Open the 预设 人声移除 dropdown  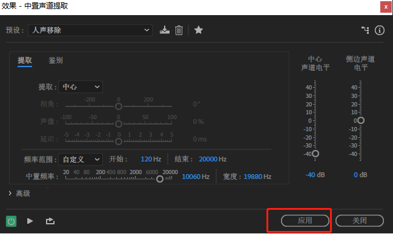click(x=90, y=30)
